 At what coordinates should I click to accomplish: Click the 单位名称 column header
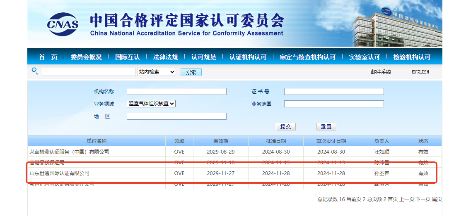point(97,141)
